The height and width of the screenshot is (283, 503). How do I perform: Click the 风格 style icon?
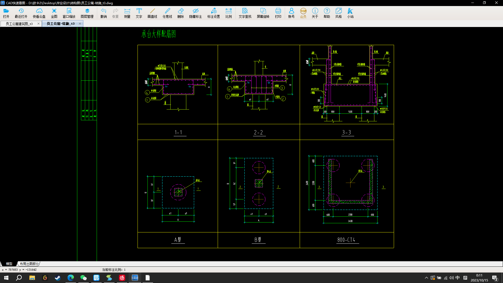pyautogui.click(x=338, y=13)
